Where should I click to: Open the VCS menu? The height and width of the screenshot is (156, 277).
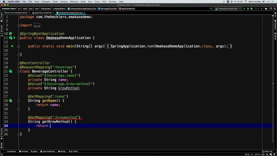click(x=104, y=2)
